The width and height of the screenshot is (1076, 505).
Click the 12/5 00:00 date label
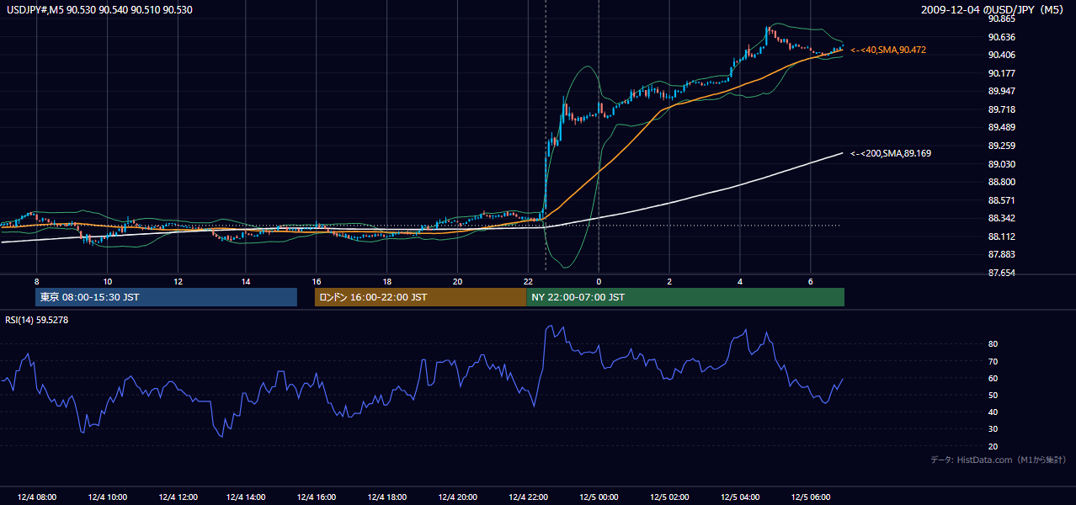(x=599, y=497)
